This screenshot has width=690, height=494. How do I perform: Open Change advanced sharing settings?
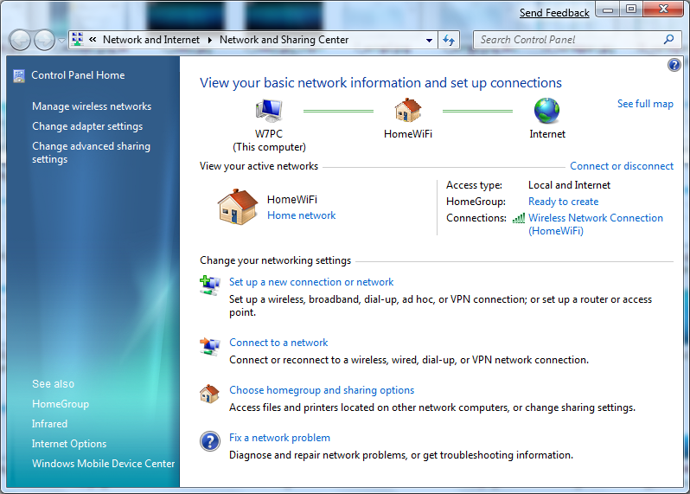[91, 152]
